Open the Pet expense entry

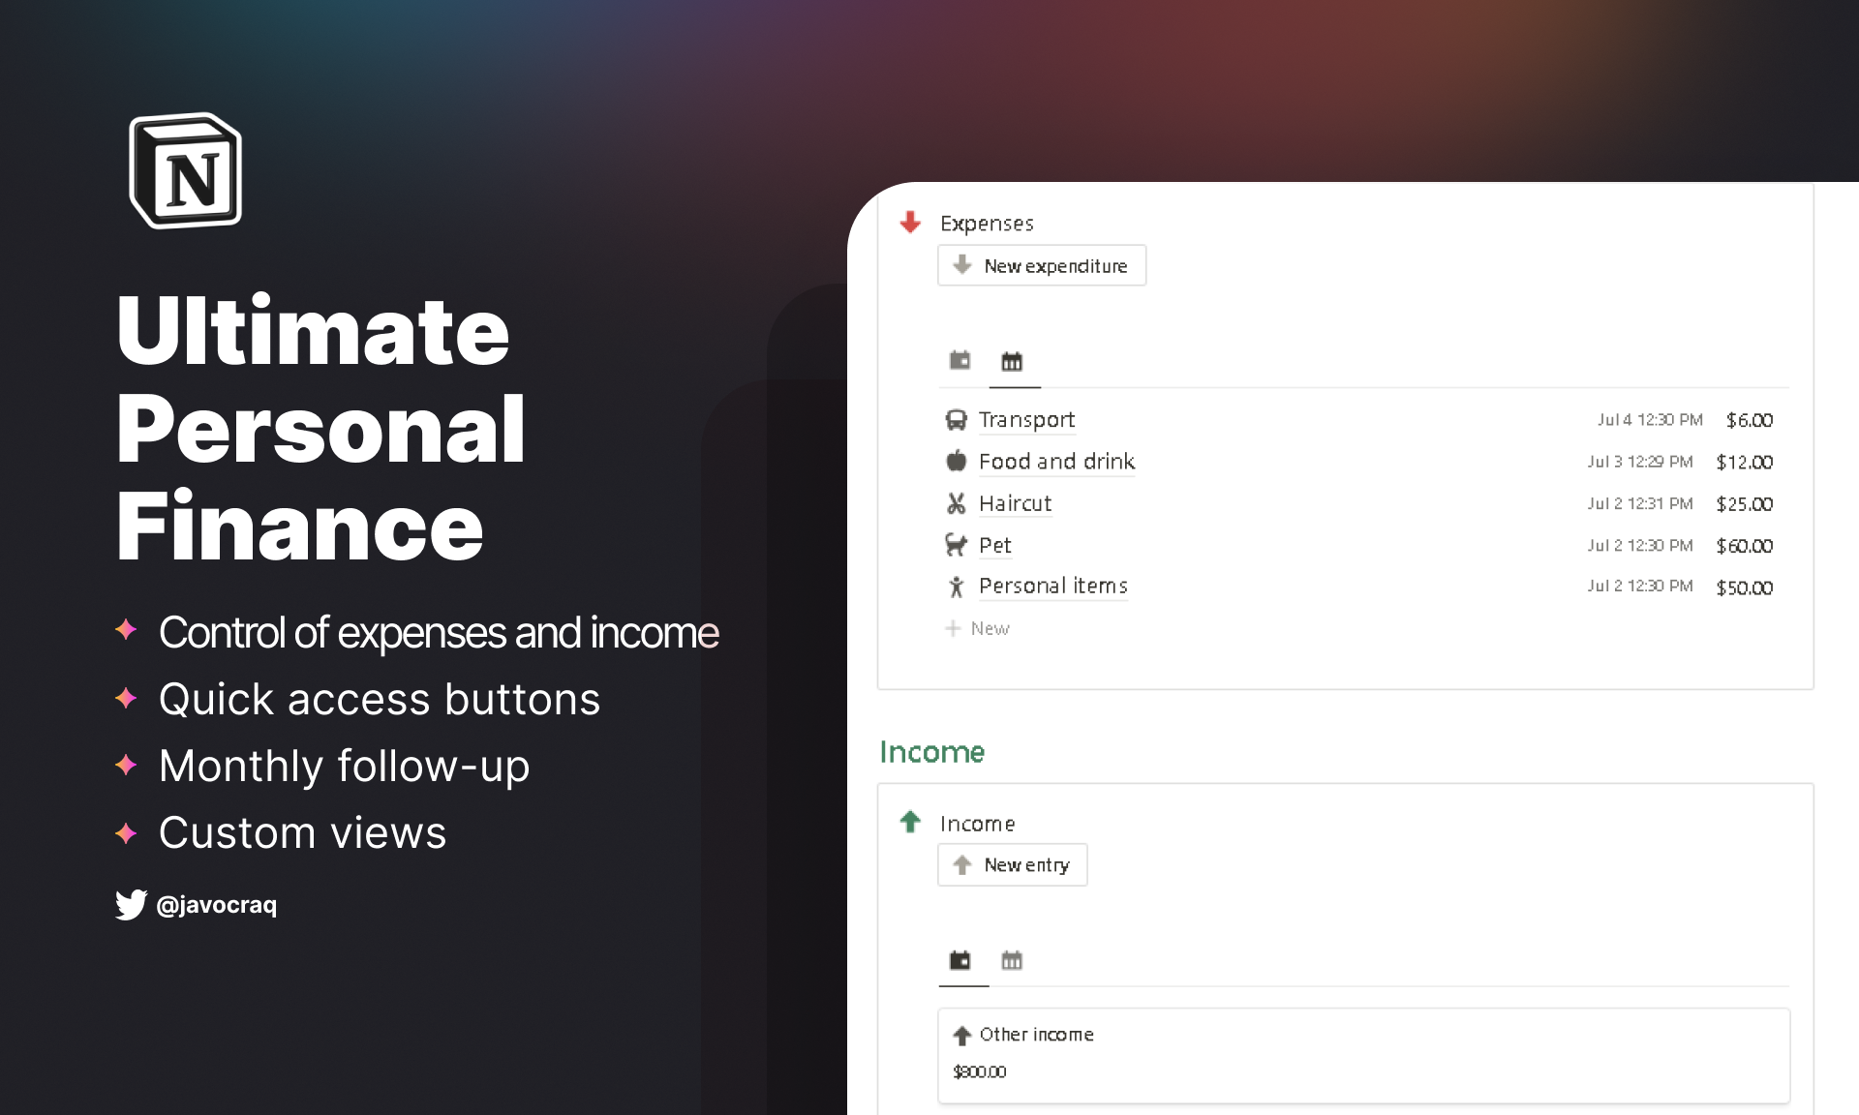coord(995,545)
